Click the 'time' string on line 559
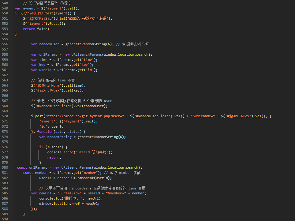295x221 pixels. point(88,60)
